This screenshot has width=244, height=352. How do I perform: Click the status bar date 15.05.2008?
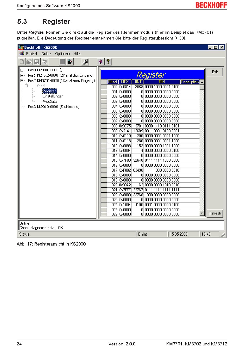(x=184, y=234)
